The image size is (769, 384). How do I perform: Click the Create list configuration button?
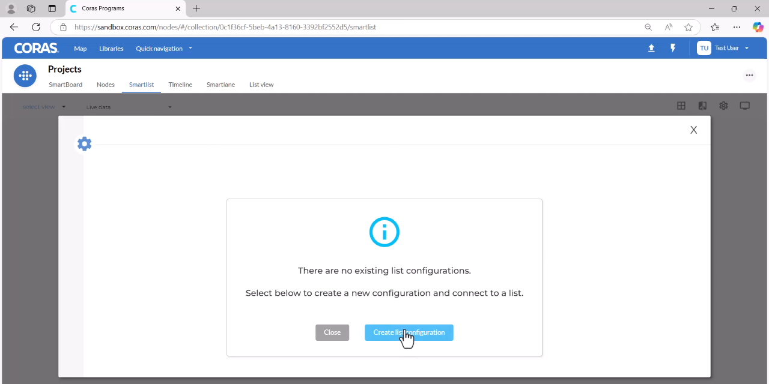[409, 332]
